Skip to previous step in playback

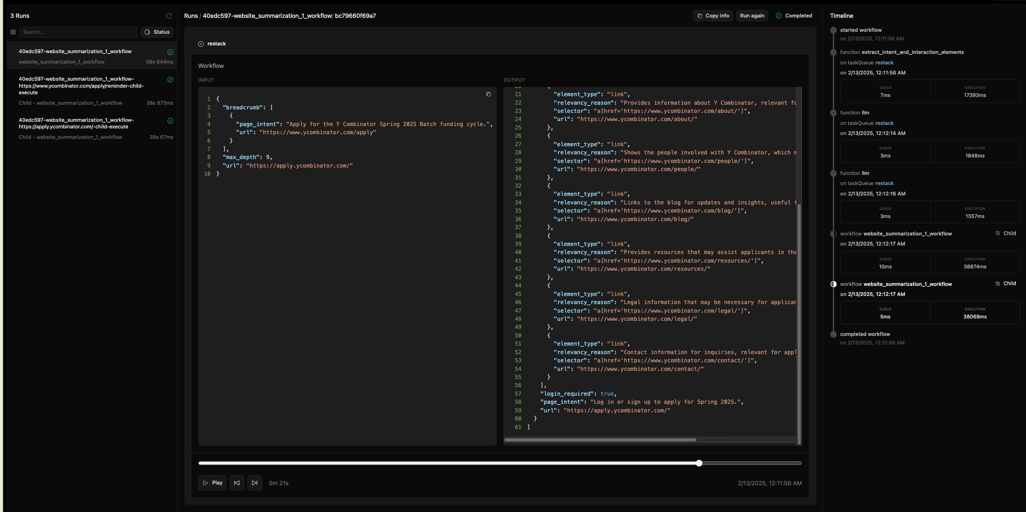point(237,483)
